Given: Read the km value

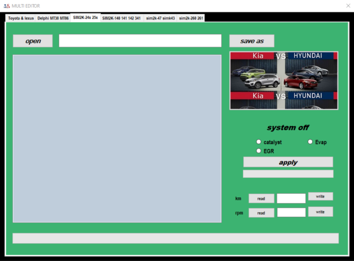Looking at the screenshot, I should point(261,199).
